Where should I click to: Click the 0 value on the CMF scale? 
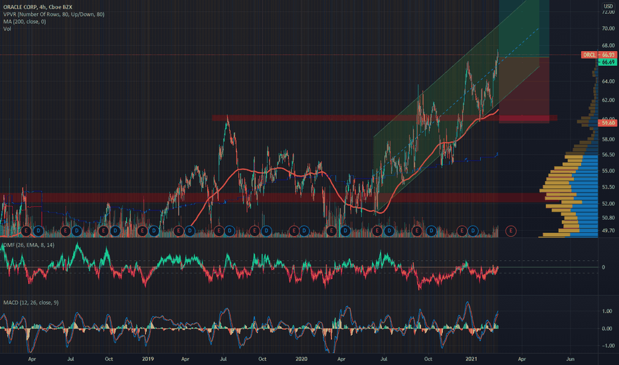(603, 267)
